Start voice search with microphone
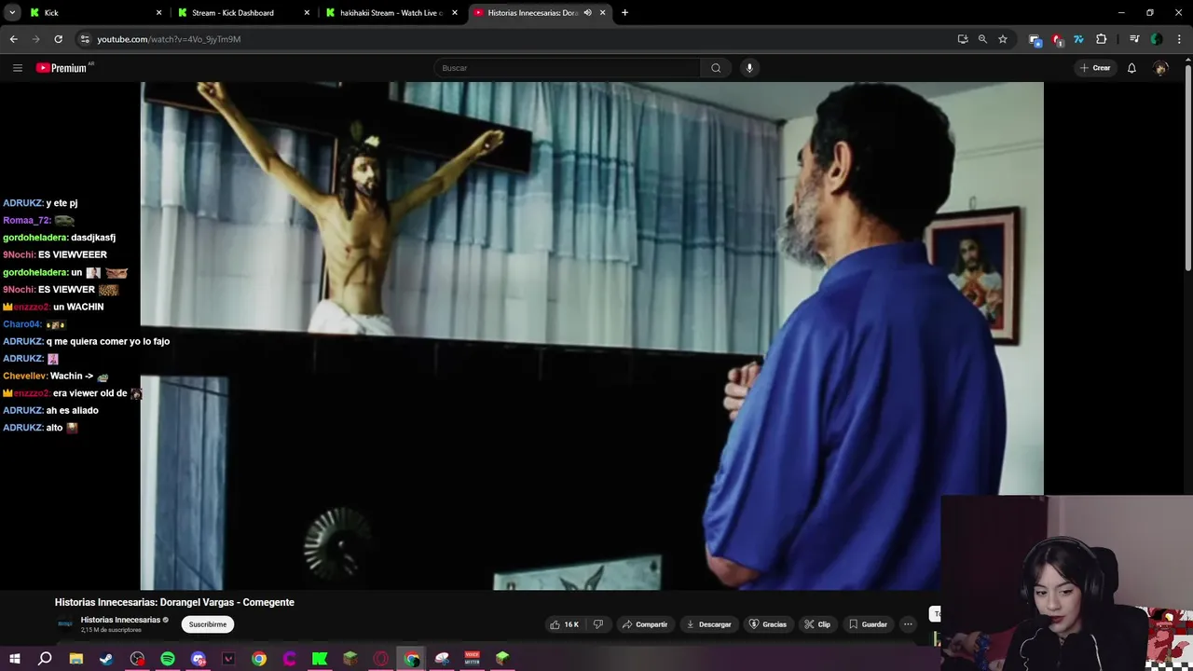 tap(749, 68)
